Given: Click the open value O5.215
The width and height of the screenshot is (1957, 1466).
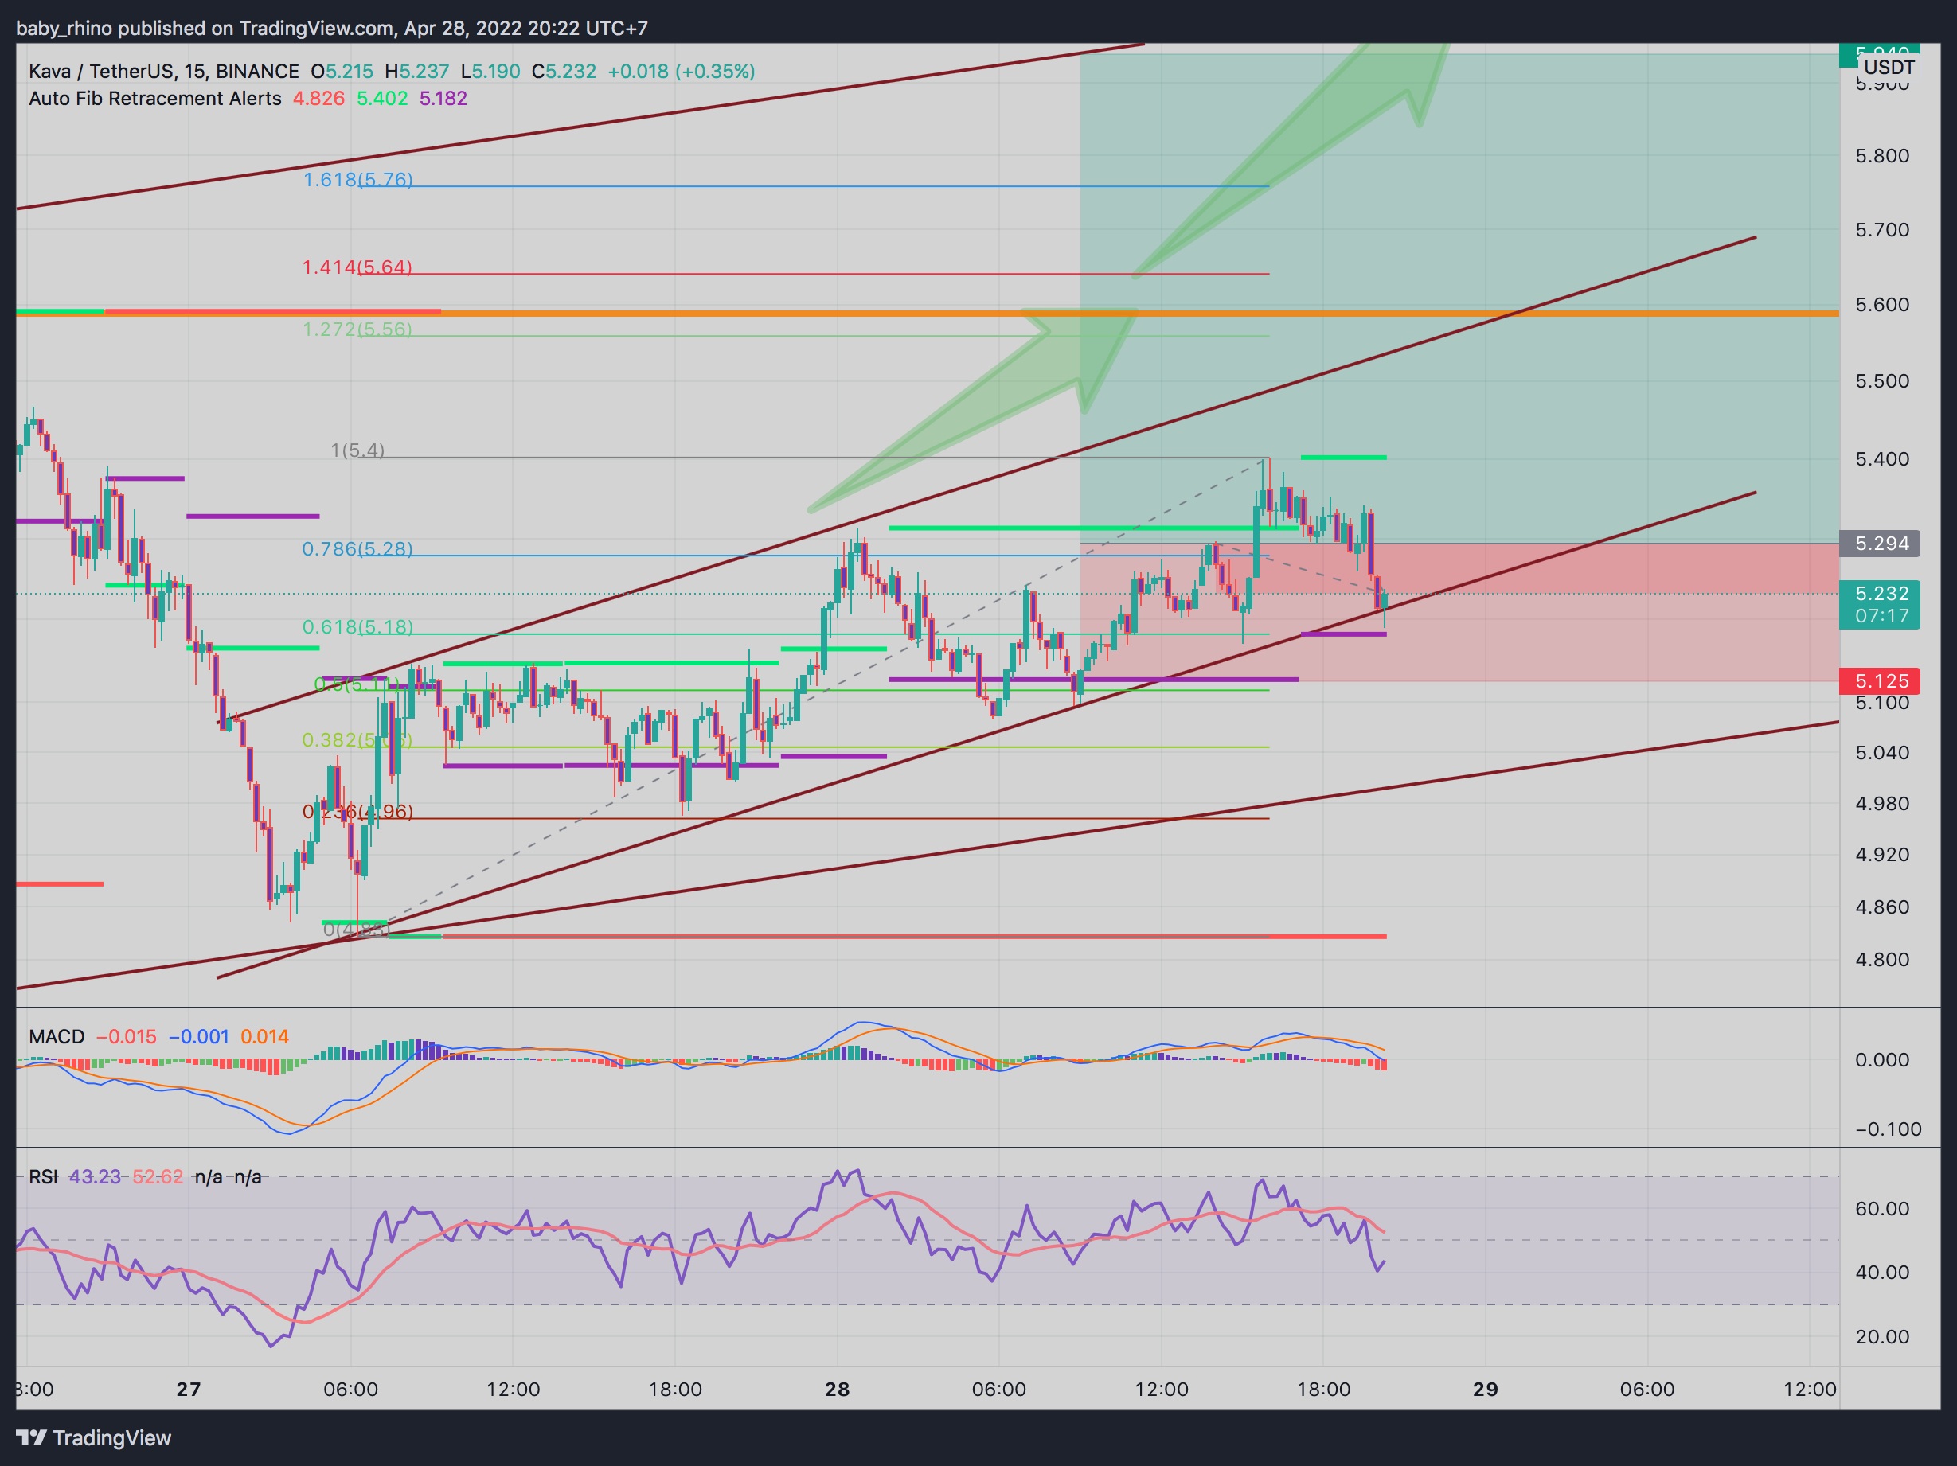Looking at the screenshot, I should 342,71.
